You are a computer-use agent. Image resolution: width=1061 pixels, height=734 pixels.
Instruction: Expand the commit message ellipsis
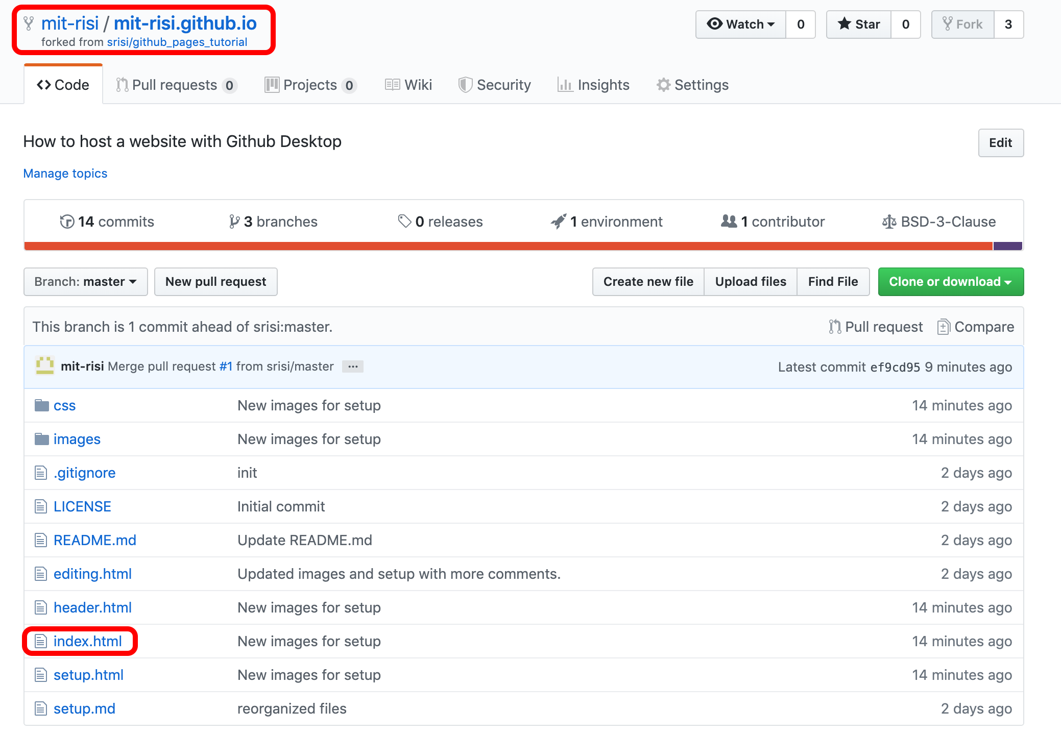click(x=353, y=366)
